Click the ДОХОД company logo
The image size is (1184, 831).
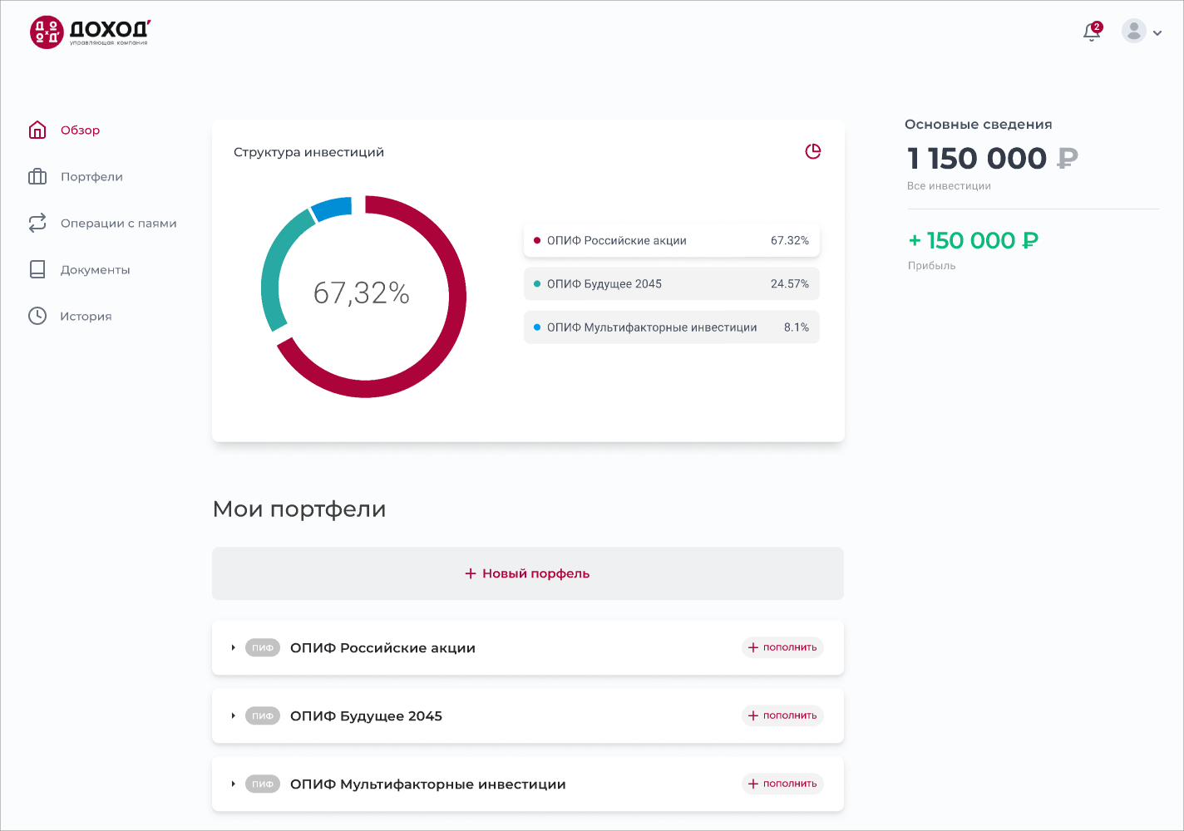point(87,32)
